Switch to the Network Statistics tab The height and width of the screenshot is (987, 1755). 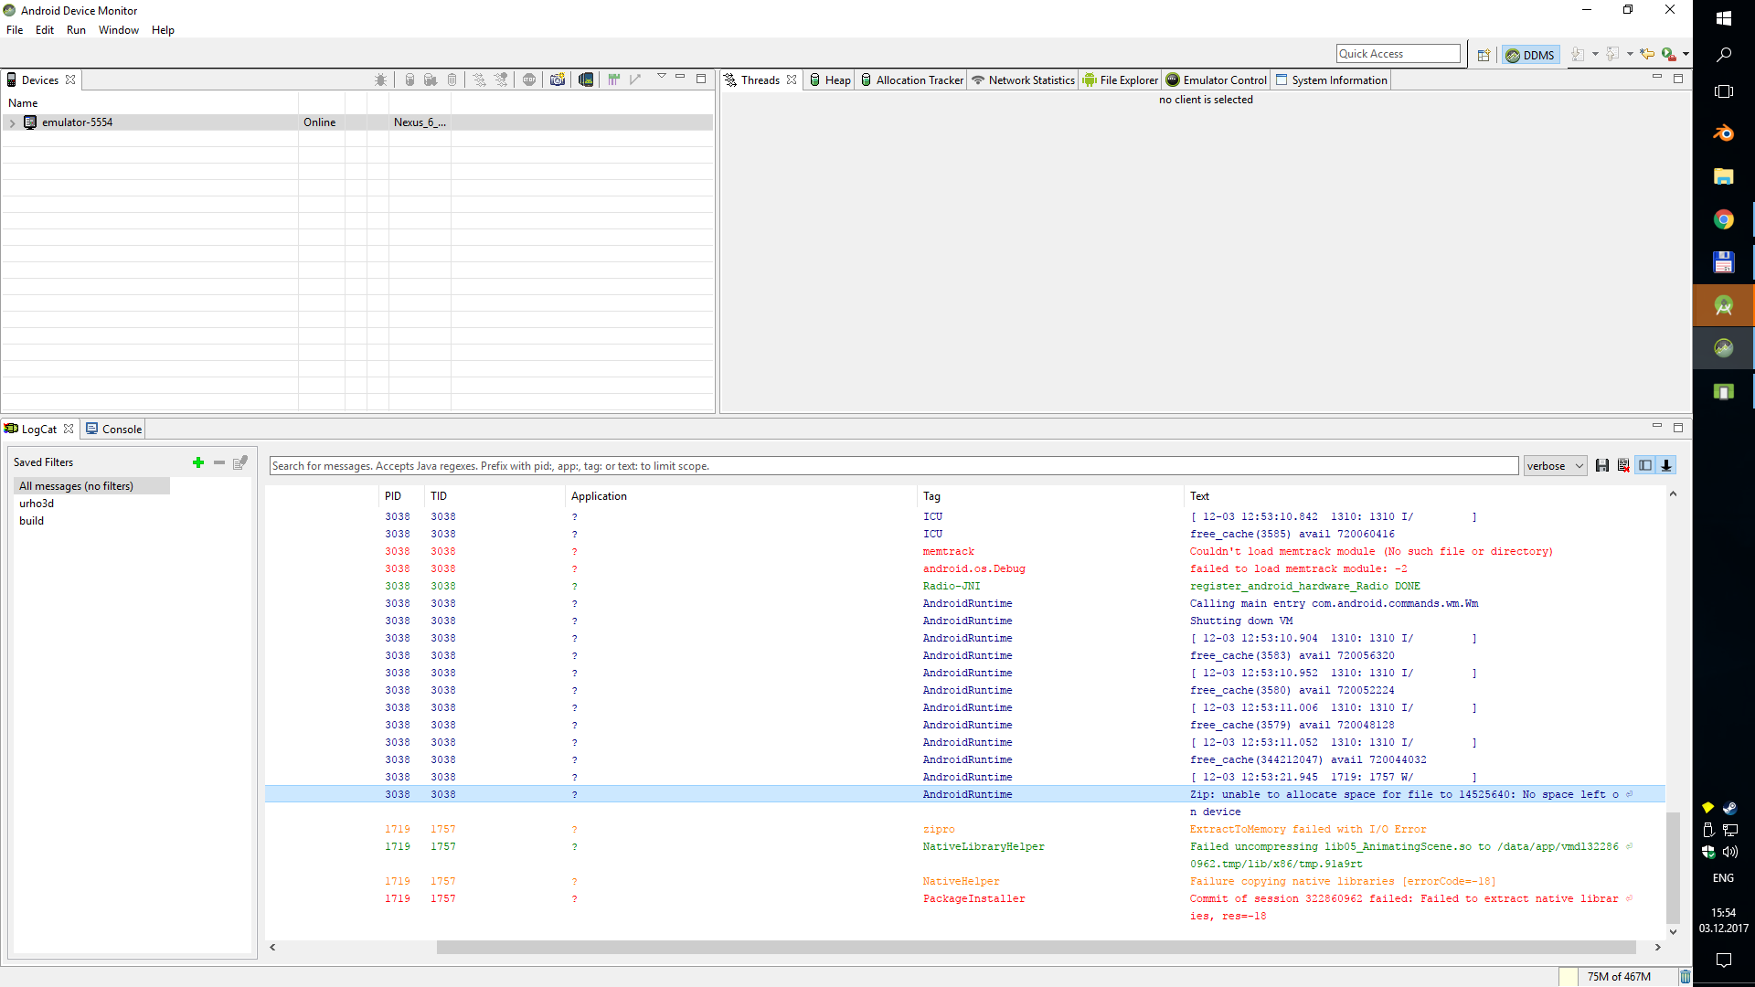(1023, 80)
